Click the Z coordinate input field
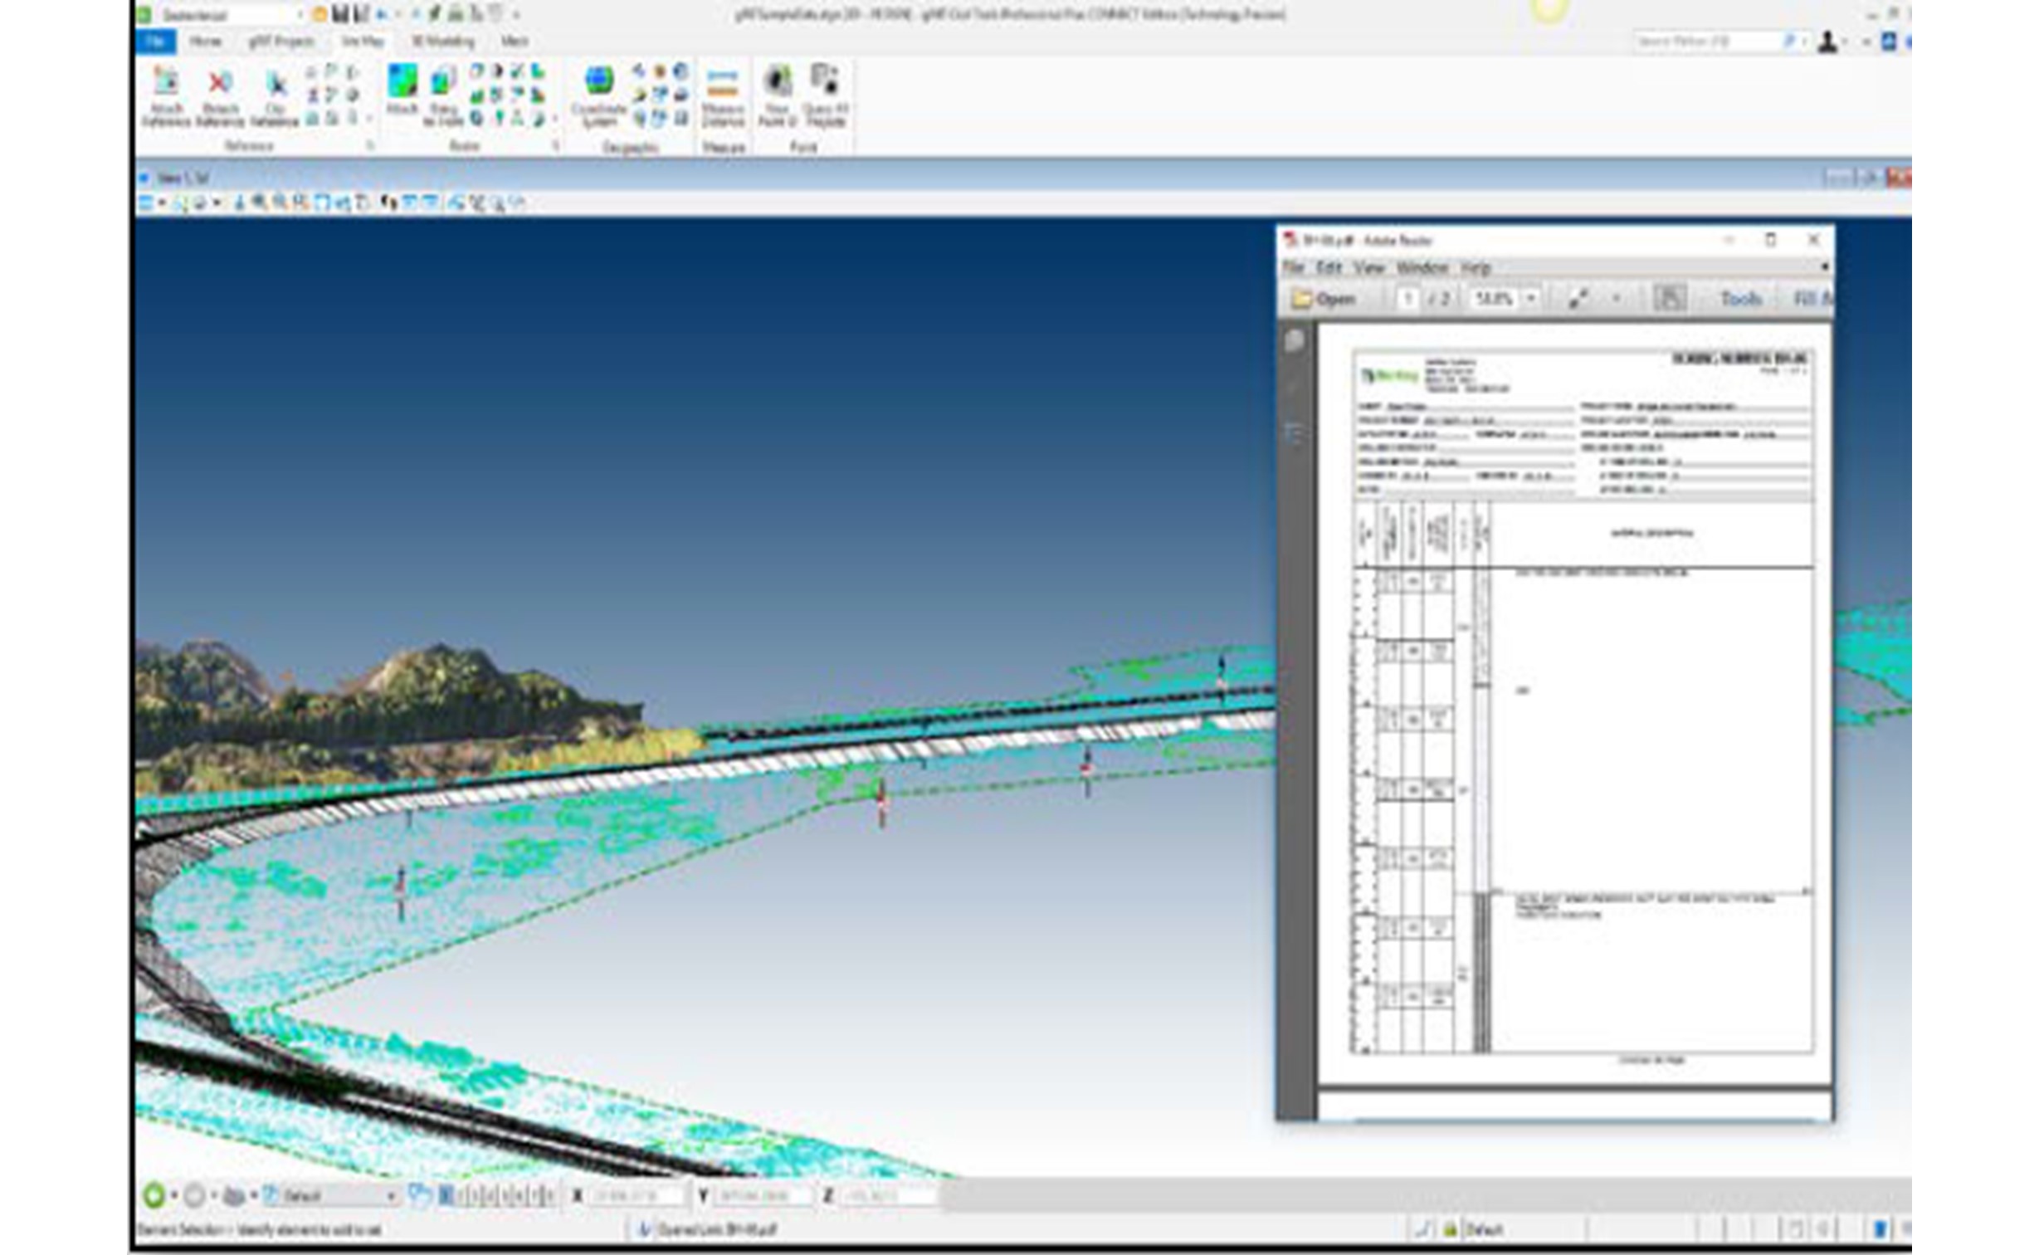Screen dimensions: 2039x1255 888,1195
